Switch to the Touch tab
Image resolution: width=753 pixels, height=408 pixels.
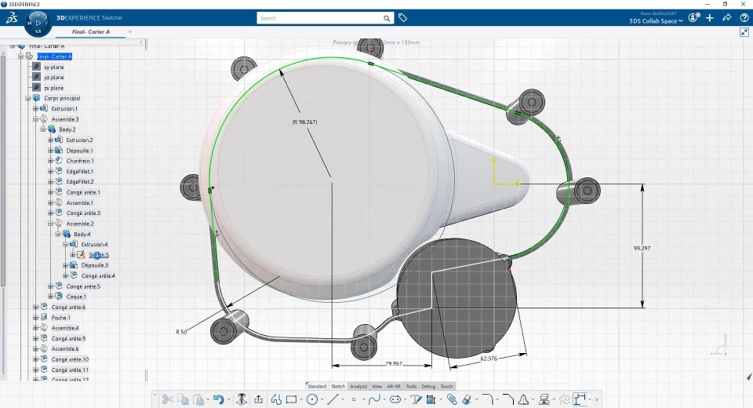[446, 386]
